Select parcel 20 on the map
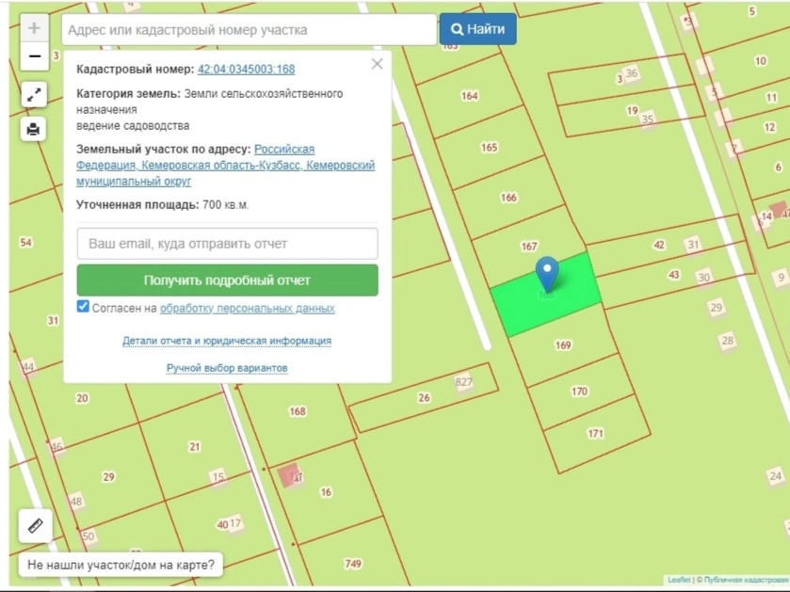Screen dimensions: 790x592 click(82, 398)
